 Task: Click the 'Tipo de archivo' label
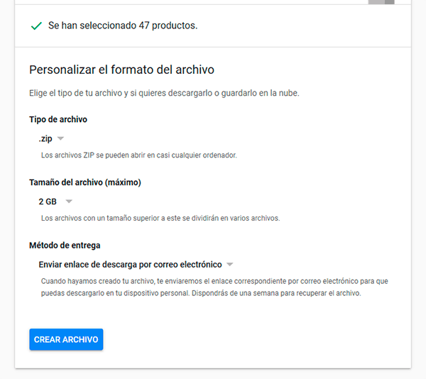(x=58, y=119)
